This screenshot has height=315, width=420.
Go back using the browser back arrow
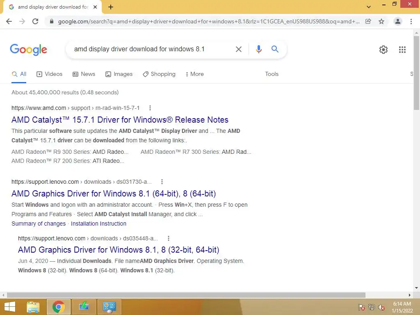click(x=9, y=21)
